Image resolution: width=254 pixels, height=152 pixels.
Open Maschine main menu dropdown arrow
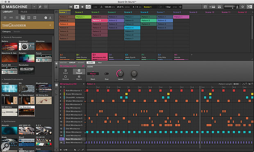tap(34, 7)
